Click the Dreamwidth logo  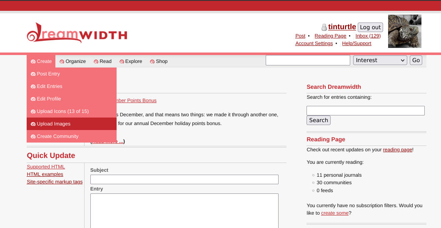point(77,33)
